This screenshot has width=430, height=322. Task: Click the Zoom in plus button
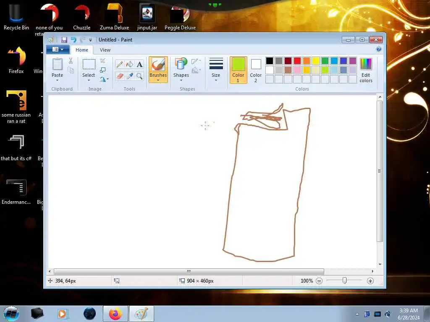[x=370, y=281]
